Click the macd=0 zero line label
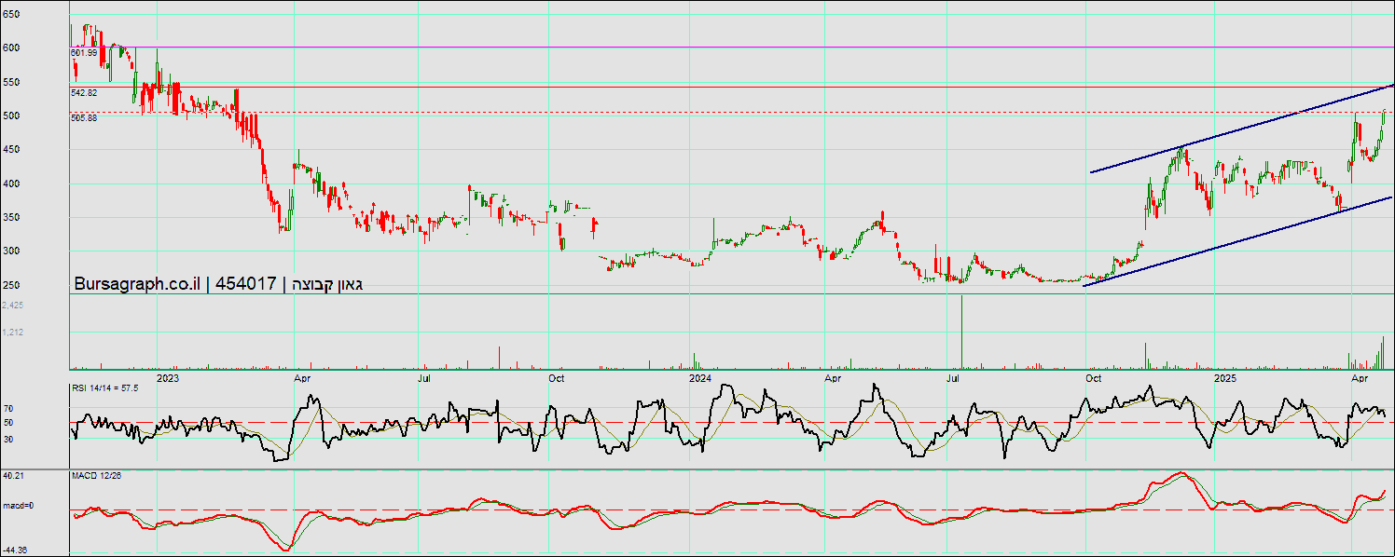This screenshot has height=557, width=1395. 18,506
